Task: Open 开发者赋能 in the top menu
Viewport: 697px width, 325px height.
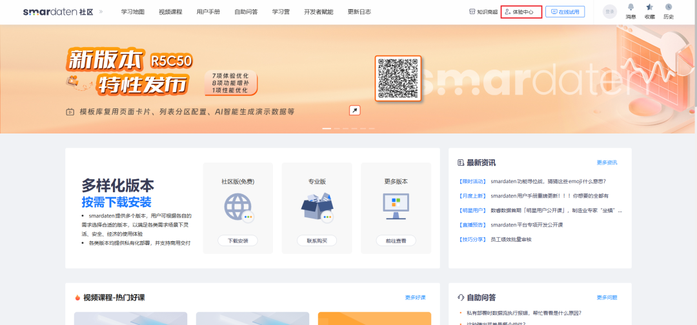Action: point(319,12)
